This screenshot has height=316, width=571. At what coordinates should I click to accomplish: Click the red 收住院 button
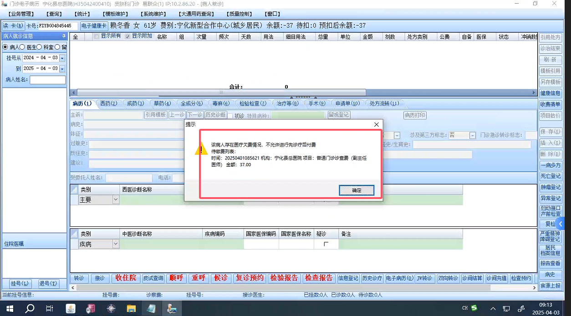click(x=126, y=278)
